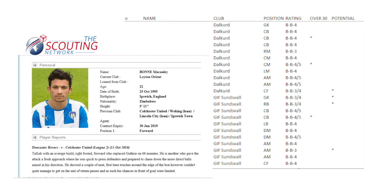Image resolution: width=368 pixels, height=190 pixels.
Task: Select the B-B-4/5 rating of Dalkurd CM
Action: 293,65
